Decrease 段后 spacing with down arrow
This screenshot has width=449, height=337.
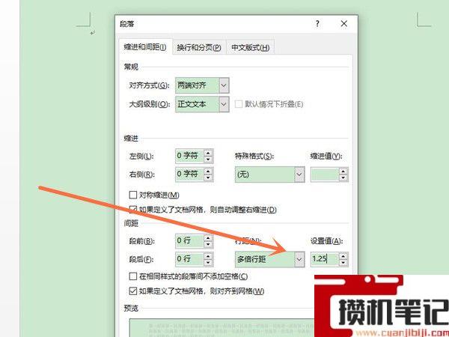(208, 263)
